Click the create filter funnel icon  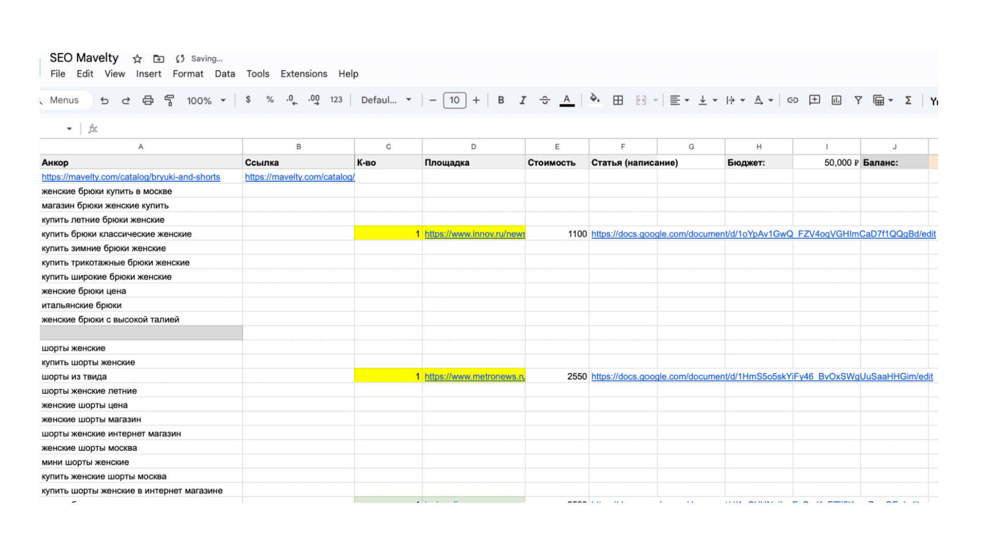click(858, 100)
